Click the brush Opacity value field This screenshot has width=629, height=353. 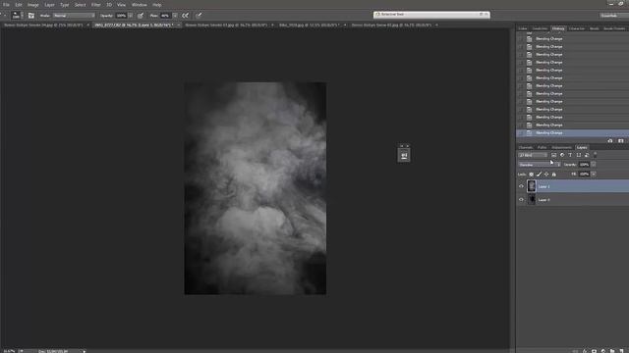pos(121,16)
